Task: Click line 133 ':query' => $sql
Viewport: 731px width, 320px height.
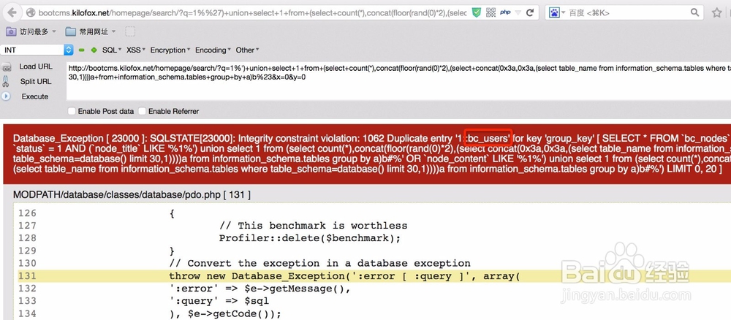Action: (x=219, y=301)
